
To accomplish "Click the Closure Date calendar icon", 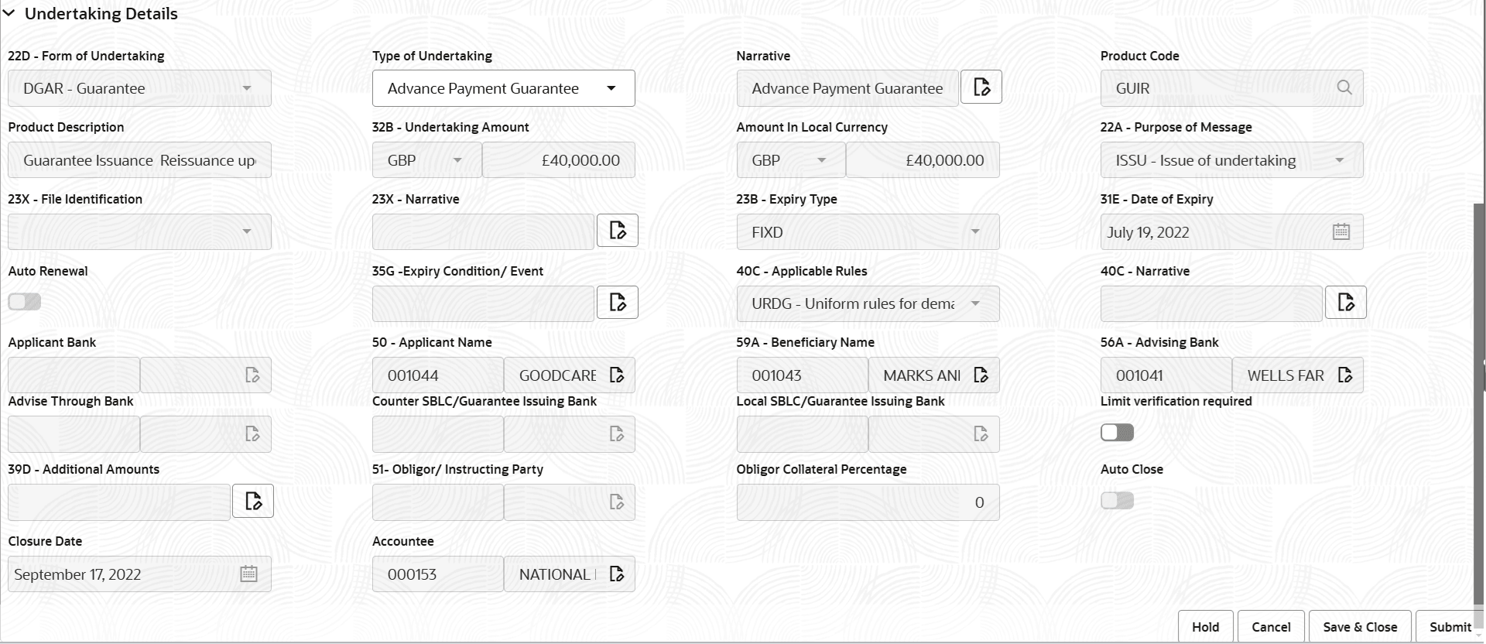I will [x=248, y=574].
